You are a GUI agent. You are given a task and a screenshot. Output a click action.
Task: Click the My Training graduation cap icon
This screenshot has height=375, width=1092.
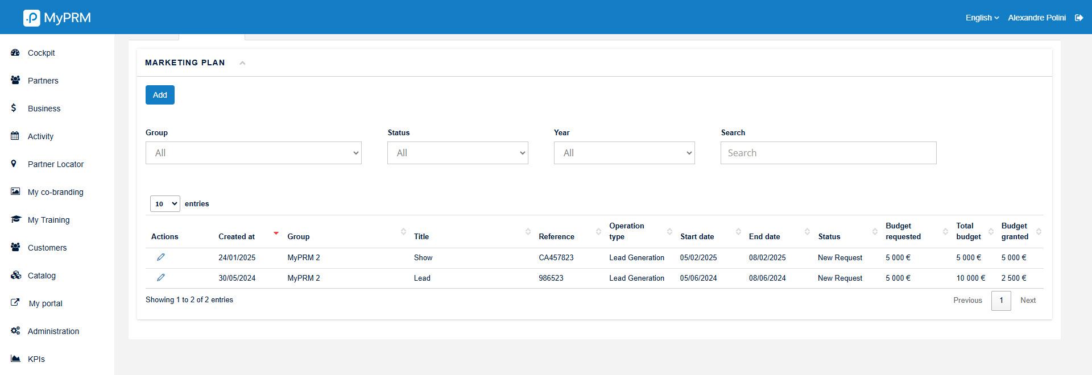15,220
